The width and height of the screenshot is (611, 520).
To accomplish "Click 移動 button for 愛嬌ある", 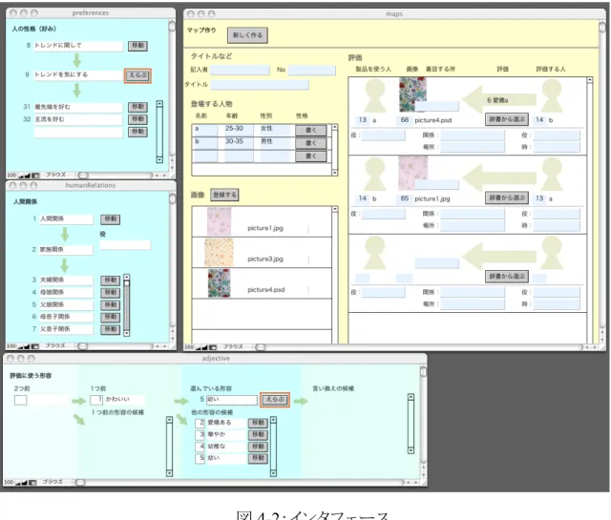I will coord(258,423).
